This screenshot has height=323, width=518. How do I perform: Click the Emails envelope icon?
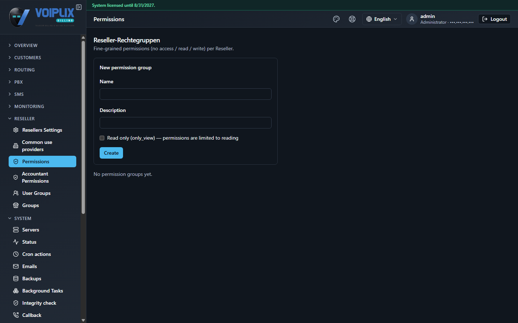(x=16, y=266)
